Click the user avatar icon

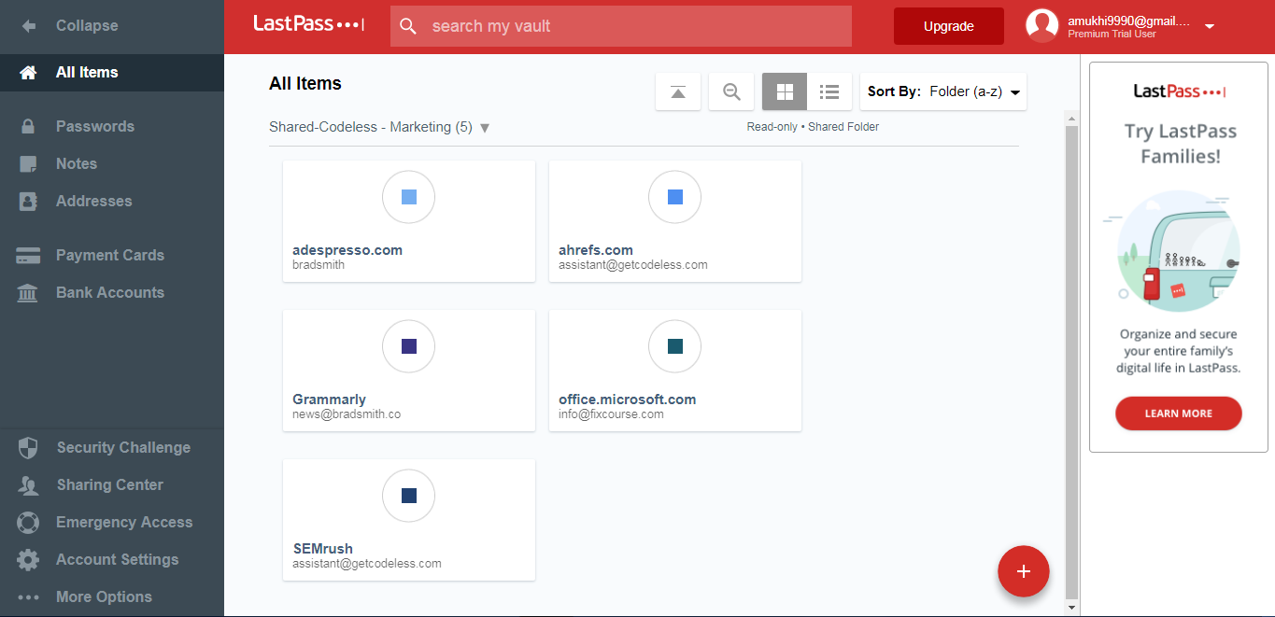click(x=1042, y=26)
